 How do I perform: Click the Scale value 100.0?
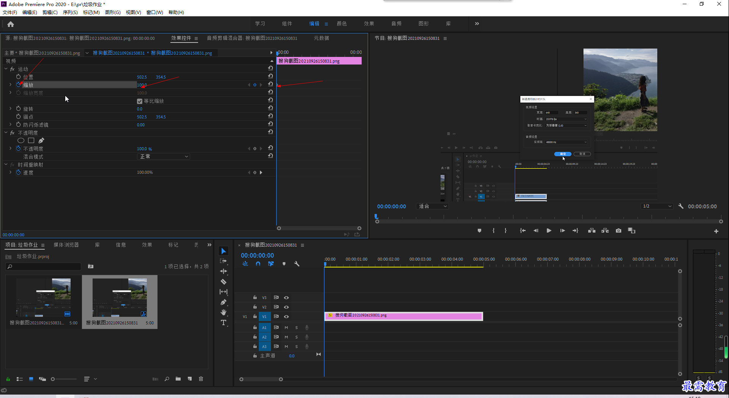click(x=142, y=85)
